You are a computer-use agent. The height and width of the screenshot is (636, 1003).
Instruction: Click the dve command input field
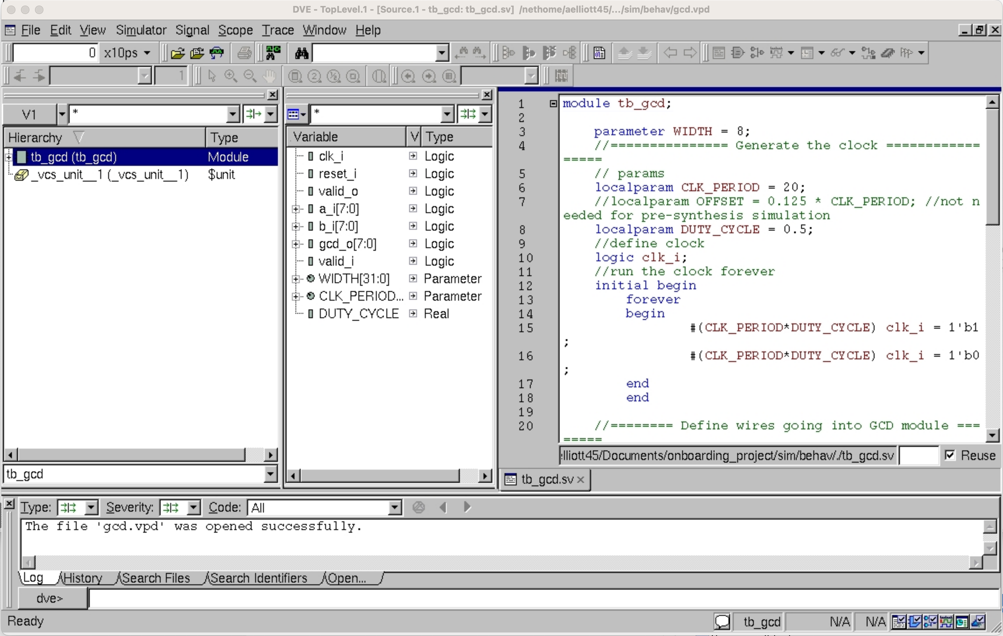543,599
